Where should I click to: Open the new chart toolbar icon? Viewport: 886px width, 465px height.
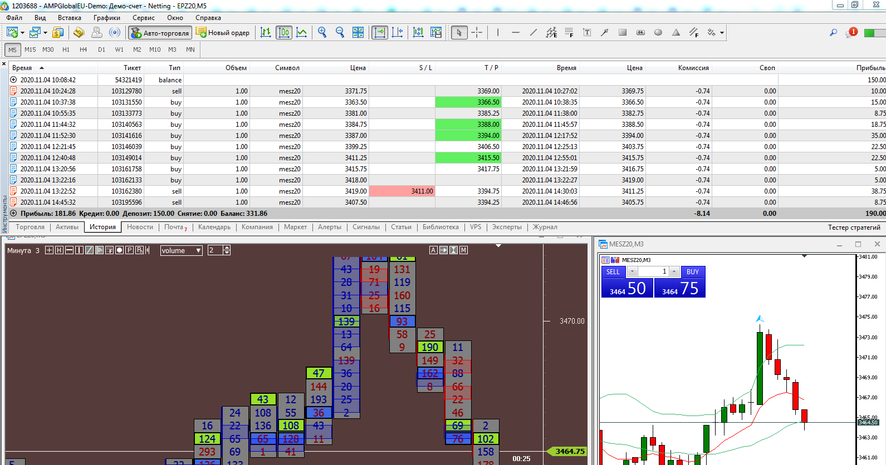tap(12, 33)
